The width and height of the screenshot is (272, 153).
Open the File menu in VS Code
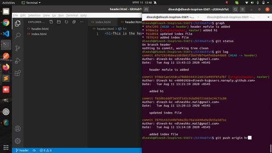pos(15,15)
